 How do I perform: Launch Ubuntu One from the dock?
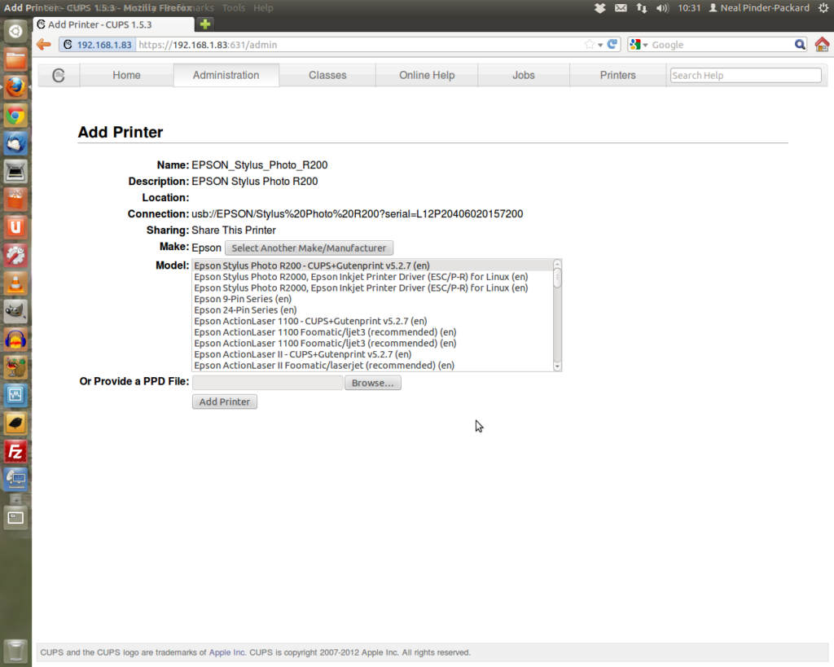[x=15, y=228]
